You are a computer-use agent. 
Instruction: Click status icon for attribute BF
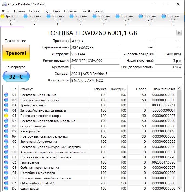click(x=6, y=147)
